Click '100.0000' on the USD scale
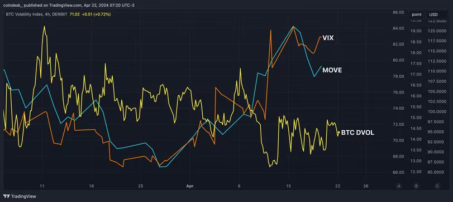This screenshot has width=453, height=202. tap(437, 112)
